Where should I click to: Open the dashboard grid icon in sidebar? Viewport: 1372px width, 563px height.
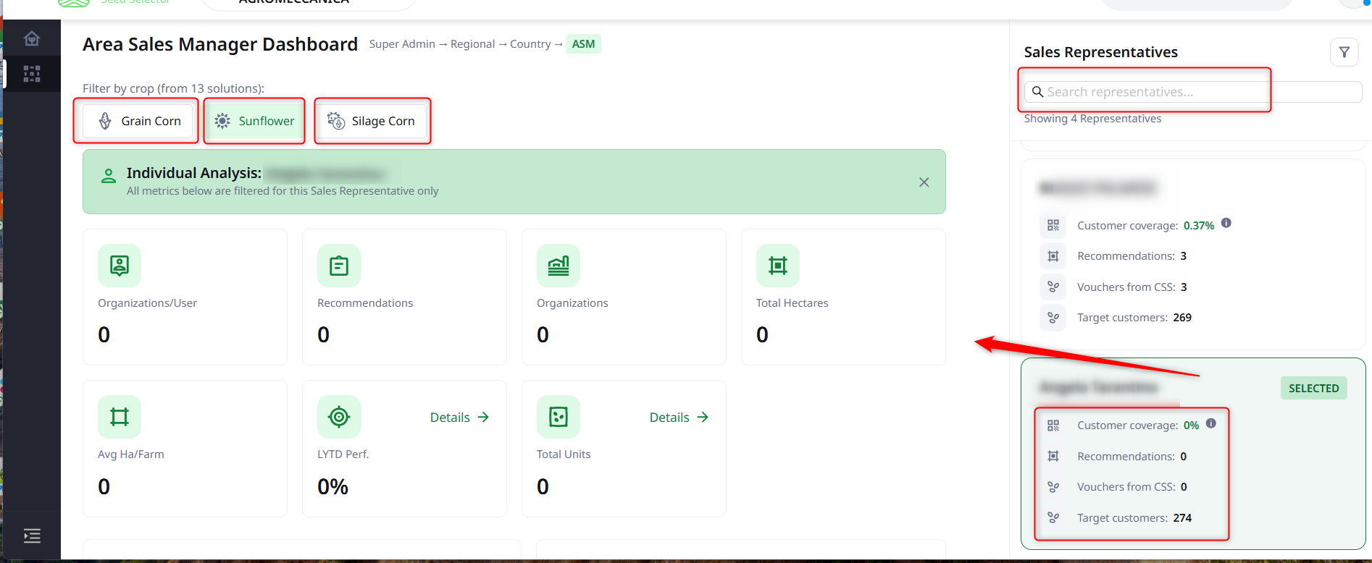click(32, 74)
